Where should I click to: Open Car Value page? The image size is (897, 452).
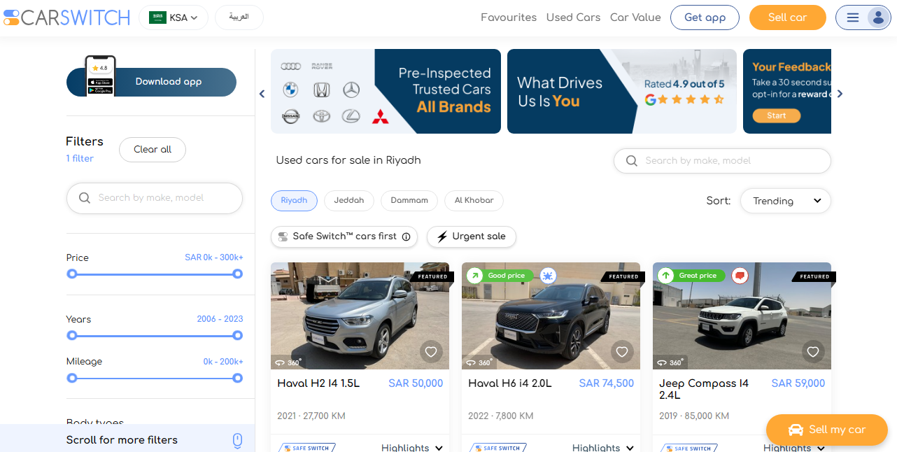click(635, 17)
